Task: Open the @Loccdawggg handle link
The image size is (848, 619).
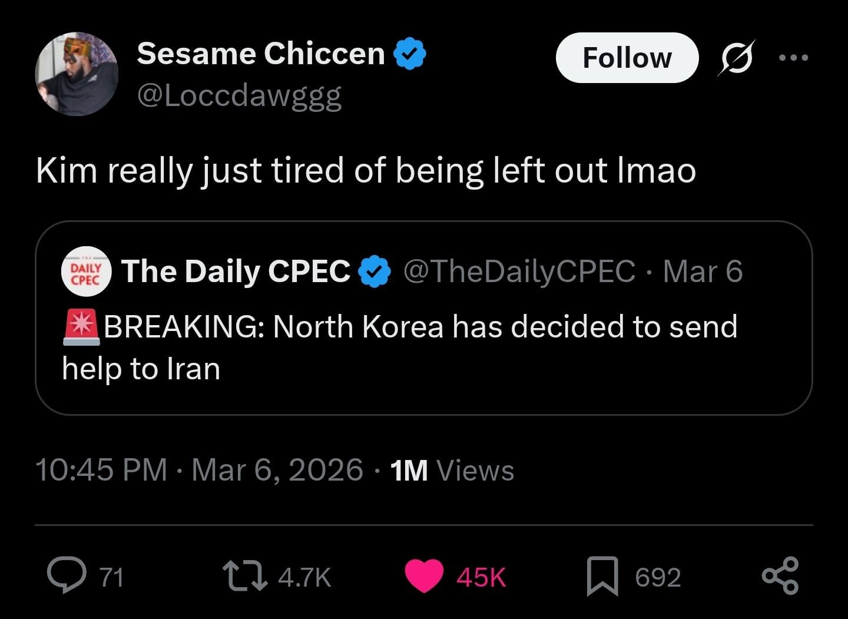Action: 239,95
